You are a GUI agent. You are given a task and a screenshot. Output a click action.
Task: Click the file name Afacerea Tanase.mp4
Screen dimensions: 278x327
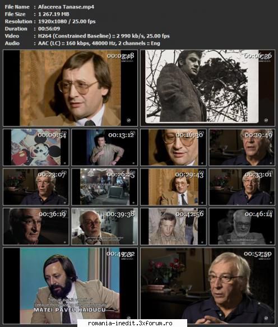(66, 7)
